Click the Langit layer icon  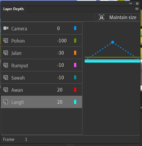click(x=6, y=102)
